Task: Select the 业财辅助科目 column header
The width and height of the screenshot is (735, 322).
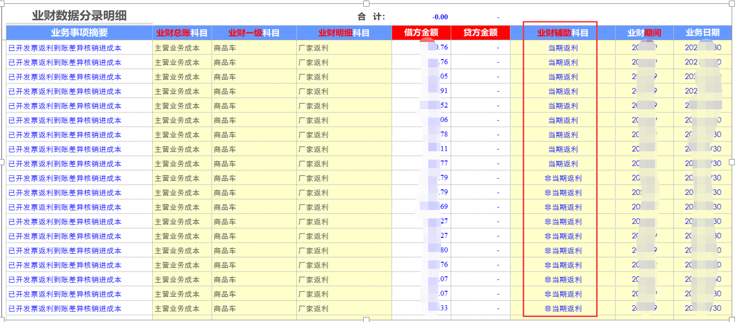Action: pos(563,33)
